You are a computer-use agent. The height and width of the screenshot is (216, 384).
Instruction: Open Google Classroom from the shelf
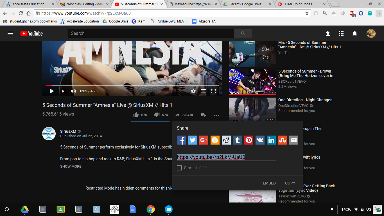point(61,209)
